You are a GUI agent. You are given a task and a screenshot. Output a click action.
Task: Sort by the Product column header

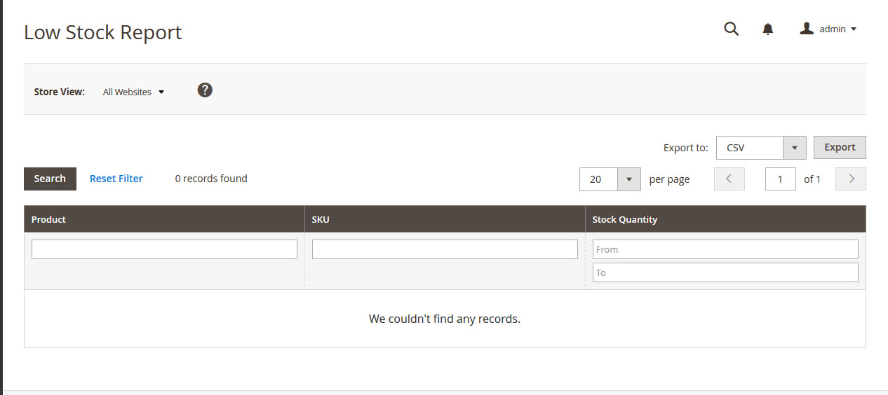[x=48, y=219]
